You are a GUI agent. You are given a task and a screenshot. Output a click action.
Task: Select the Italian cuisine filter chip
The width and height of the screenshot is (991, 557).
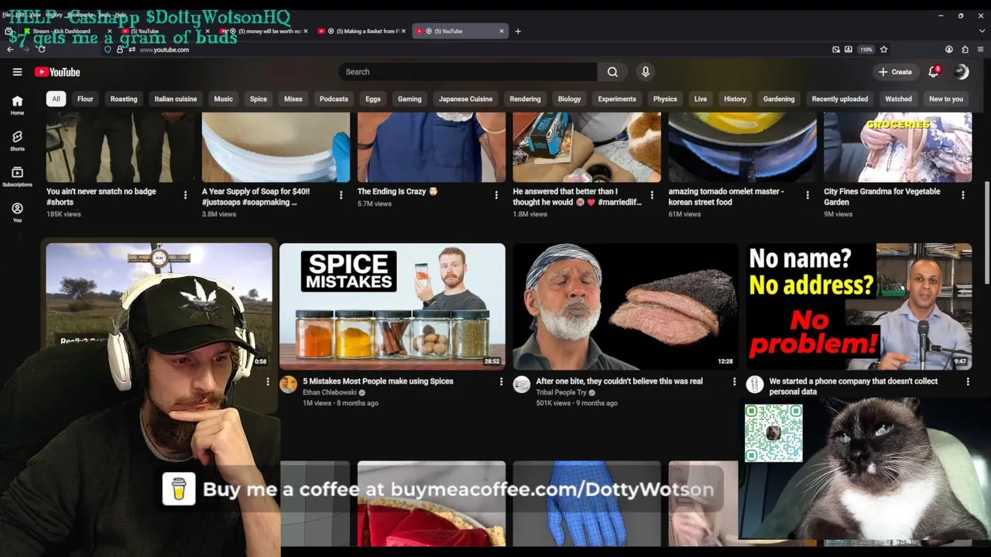pyautogui.click(x=176, y=99)
